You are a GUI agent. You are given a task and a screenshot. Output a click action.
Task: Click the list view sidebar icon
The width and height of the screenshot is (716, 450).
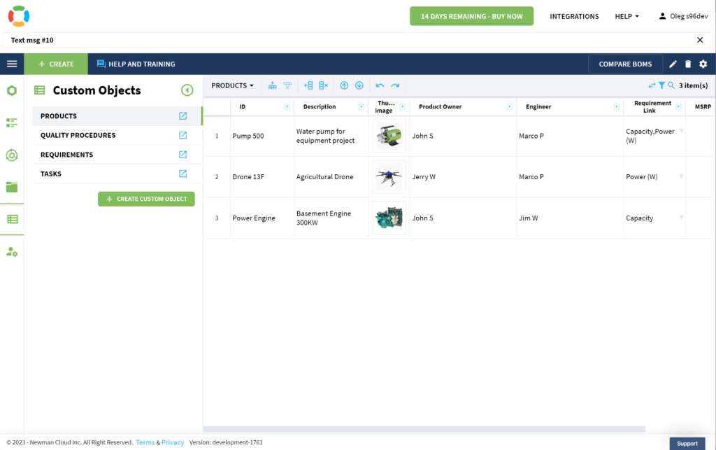(x=12, y=122)
